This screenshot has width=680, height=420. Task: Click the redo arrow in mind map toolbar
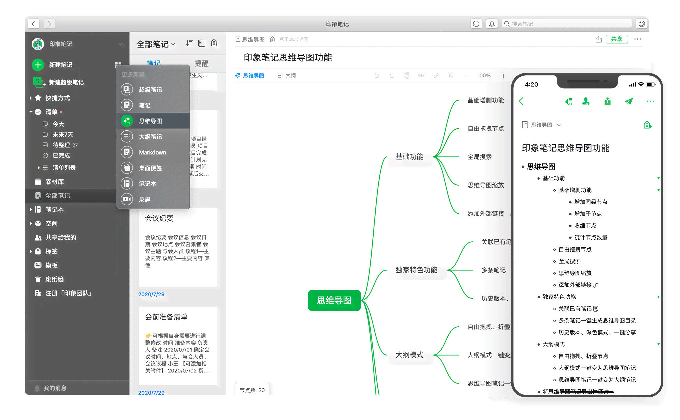pyautogui.click(x=392, y=76)
